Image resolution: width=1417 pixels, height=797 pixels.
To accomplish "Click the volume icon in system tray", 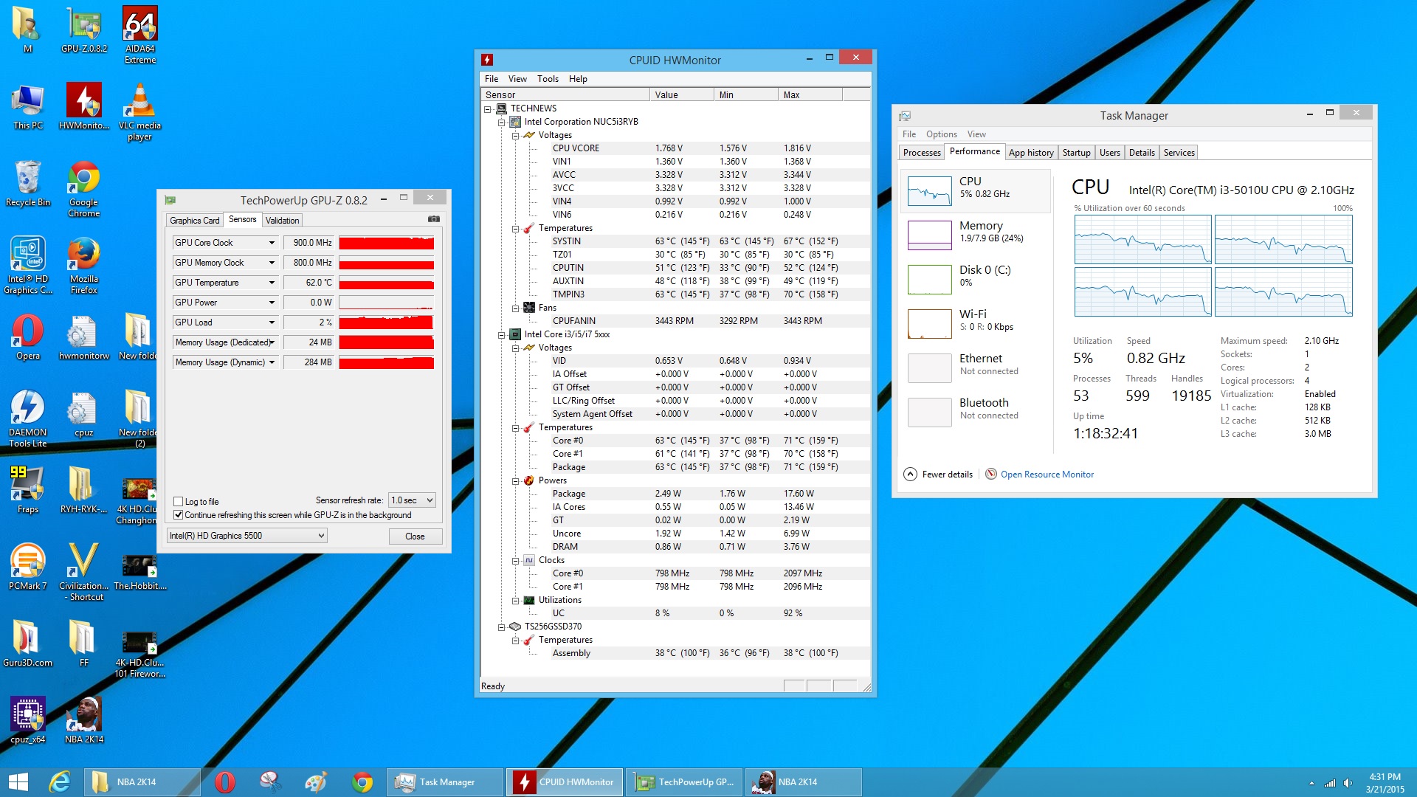I will point(1348,783).
